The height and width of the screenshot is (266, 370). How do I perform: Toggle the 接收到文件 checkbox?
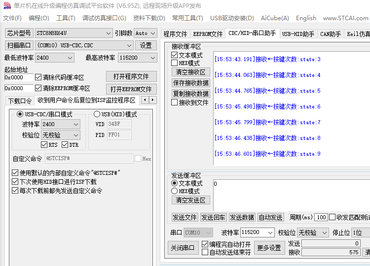[175, 102]
